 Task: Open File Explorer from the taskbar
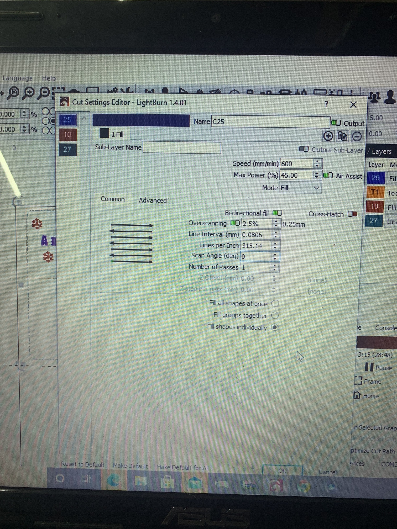[x=141, y=481]
